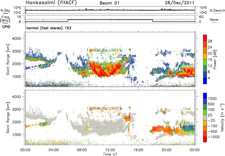Click the 'Freq. [MHz]' label
The image size is (225, 156).
(5, 19)
